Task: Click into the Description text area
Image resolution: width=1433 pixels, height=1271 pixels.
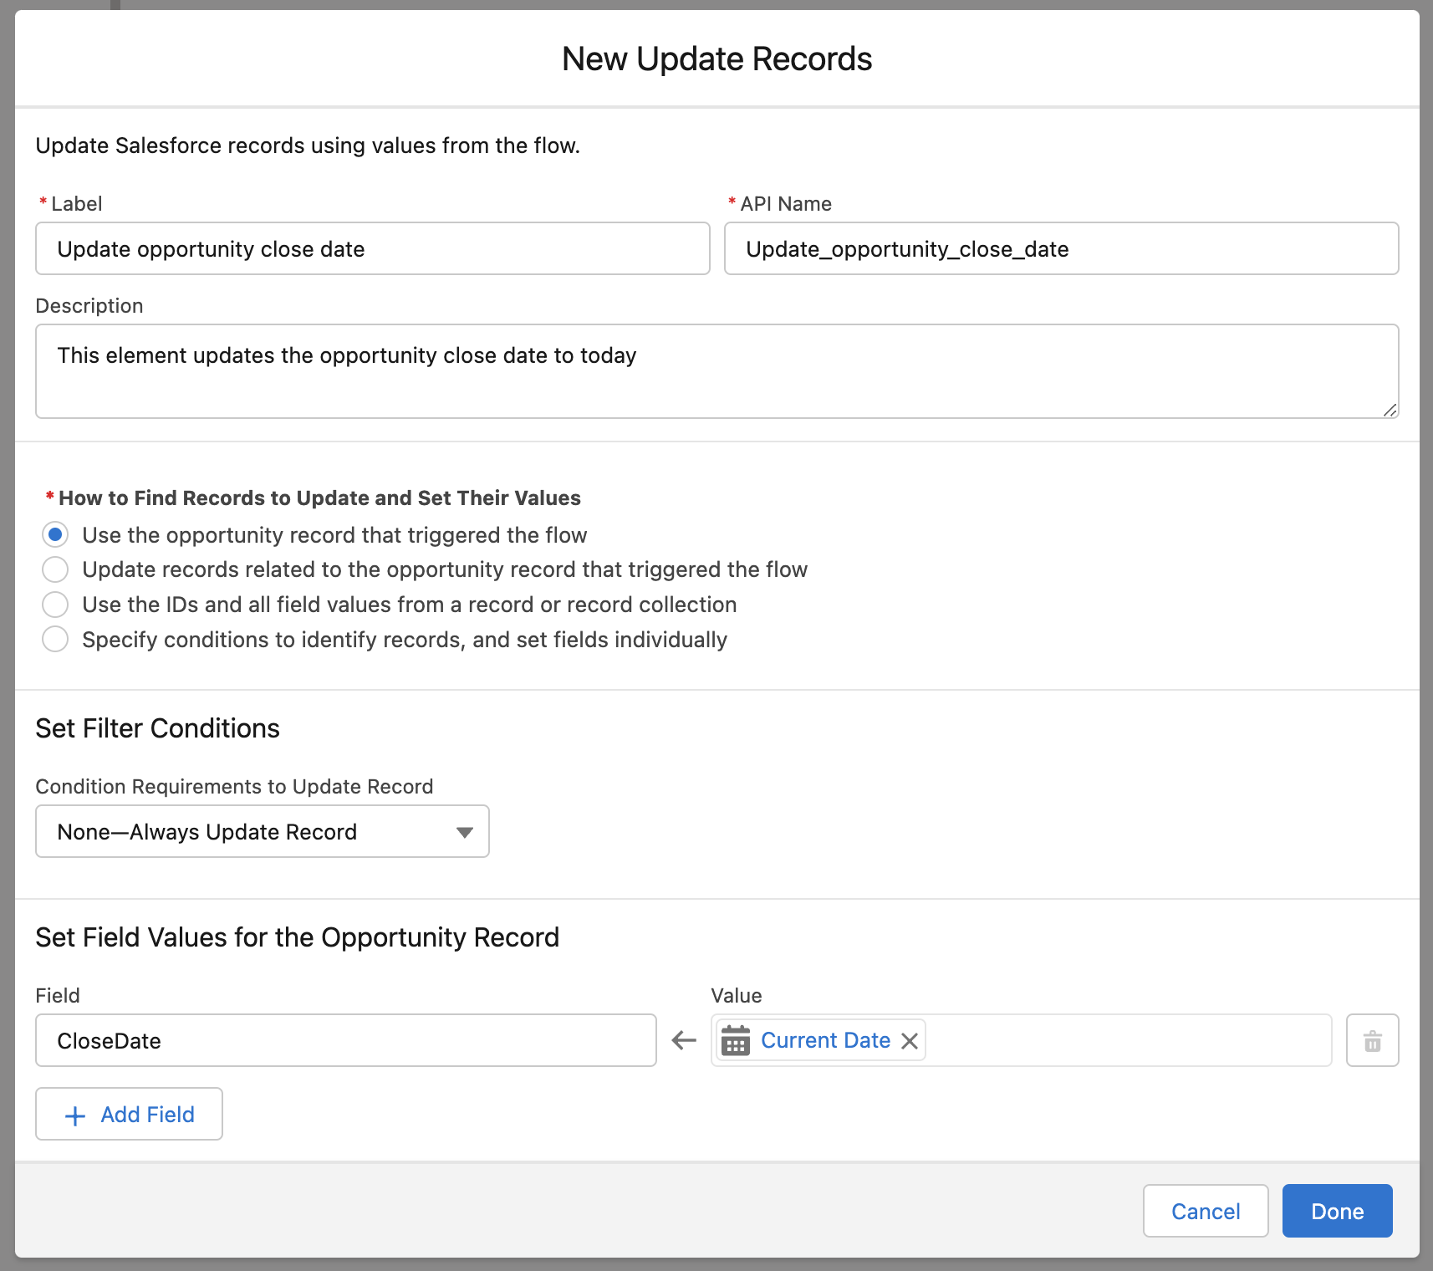Action: pos(717,371)
